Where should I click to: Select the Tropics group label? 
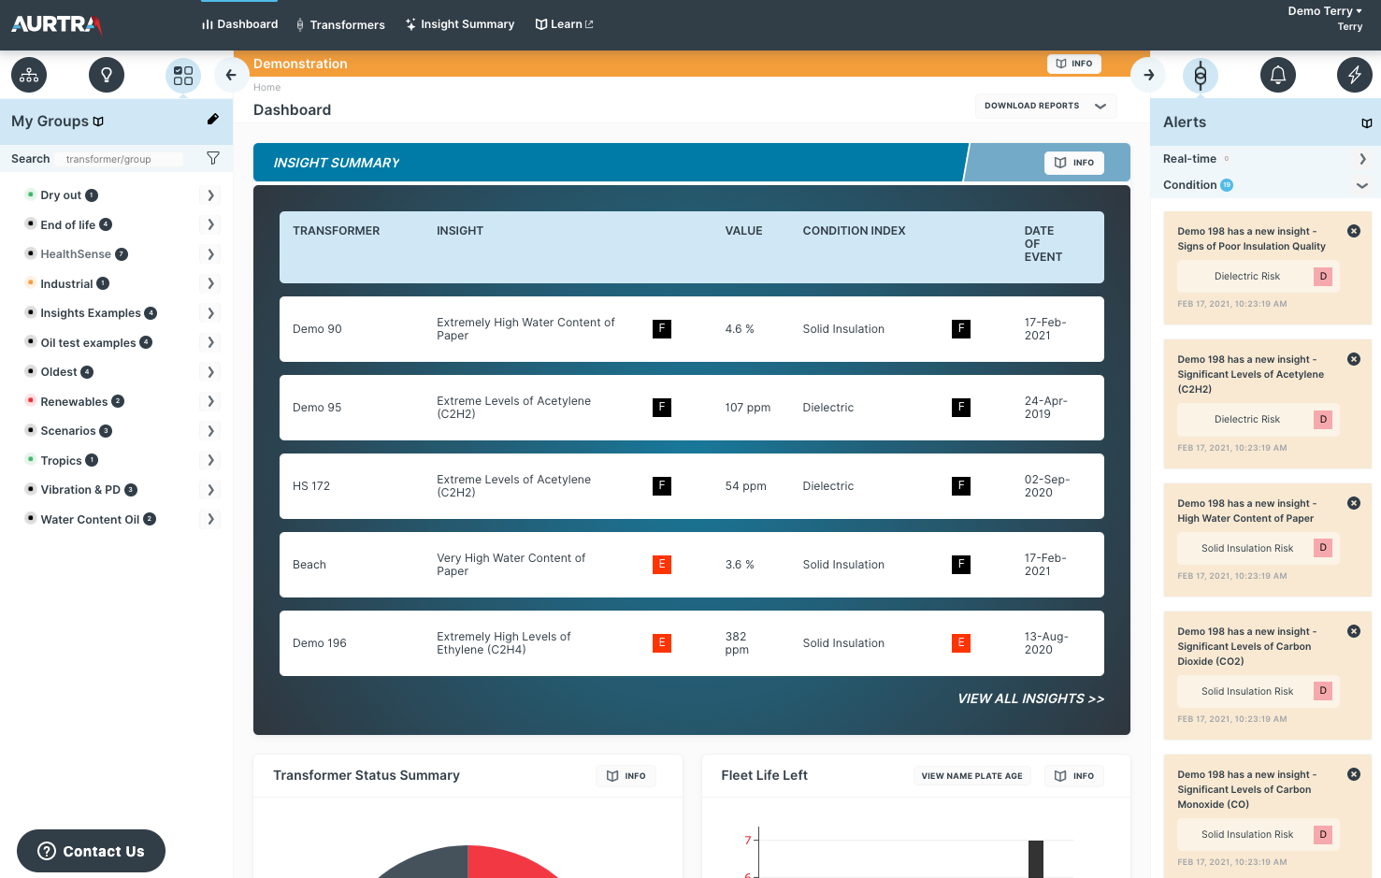[x=61, y=461]
